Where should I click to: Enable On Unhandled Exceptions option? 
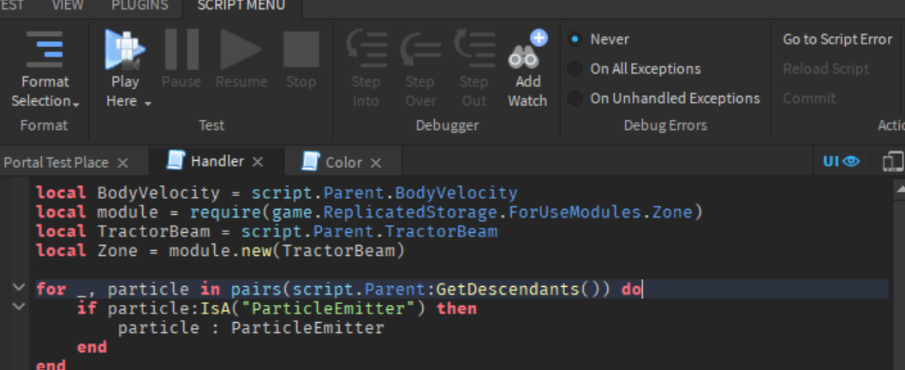[575, 98]
